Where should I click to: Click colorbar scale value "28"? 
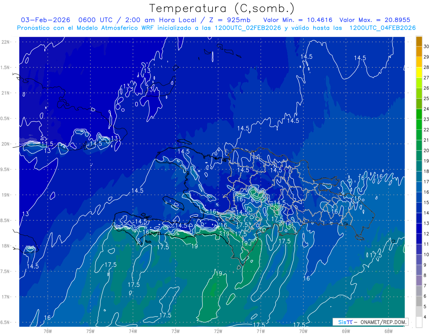coord(426,67)
